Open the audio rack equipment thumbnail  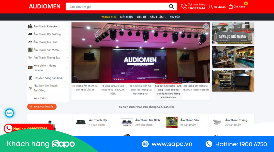[x=233, y=81]
